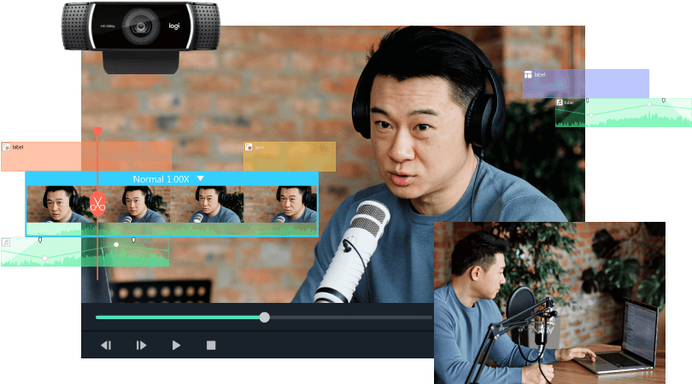Click the unplayed gray part of progress bar
This screenshot has height=384, width=692.
(x=351, y=317)
